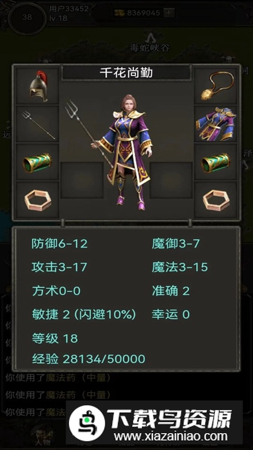Select the purple robe armor slot
The width and height of the screenshot is (253, 450).
pos(216,124)
